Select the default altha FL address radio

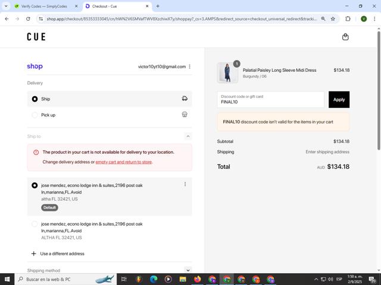click(35, 185)
